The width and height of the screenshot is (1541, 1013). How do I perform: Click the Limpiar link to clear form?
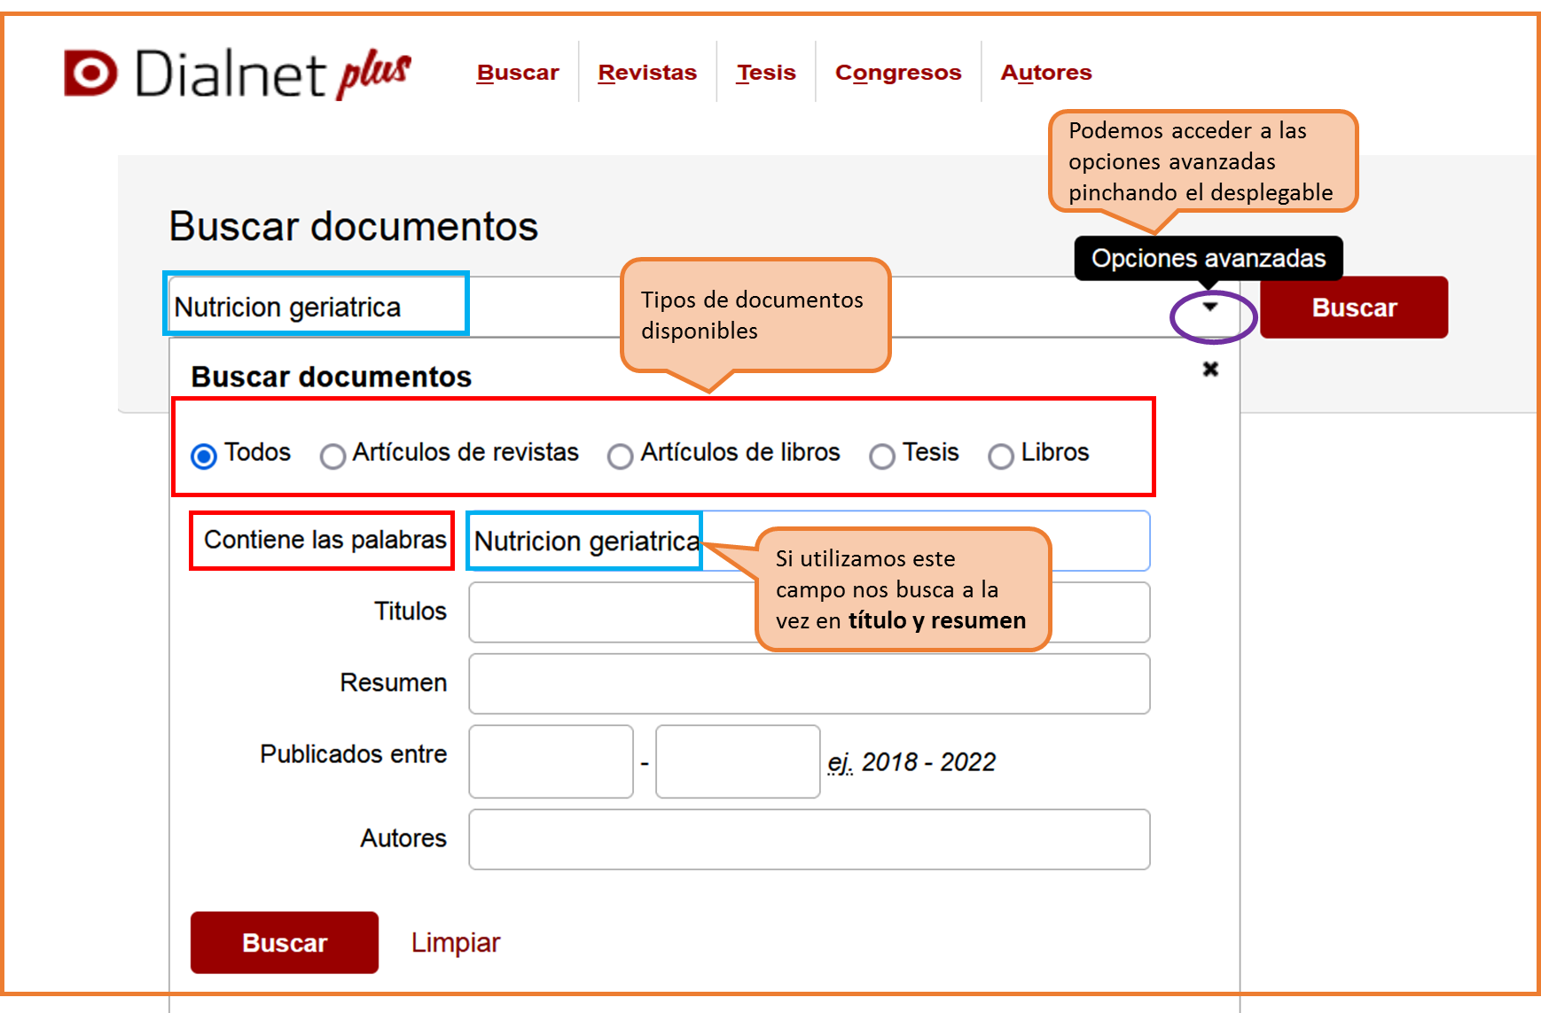(x=456, y=942)
